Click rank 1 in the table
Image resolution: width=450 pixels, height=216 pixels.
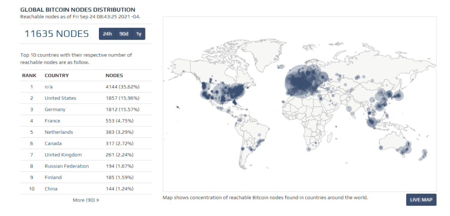[32, 87]
